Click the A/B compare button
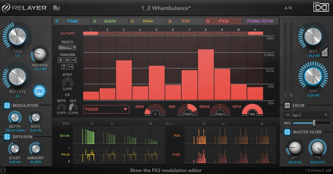The image size is (333, 174). pos(288,8)
